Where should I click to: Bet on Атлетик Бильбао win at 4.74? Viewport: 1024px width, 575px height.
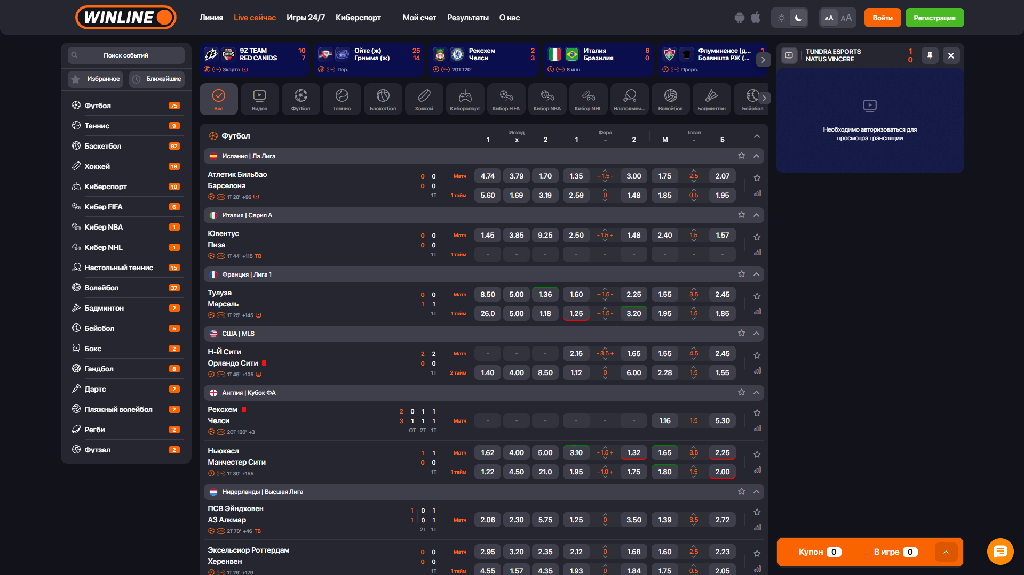coord(487,176)
